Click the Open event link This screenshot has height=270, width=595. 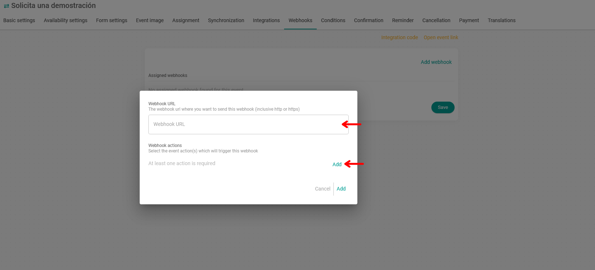pyautogui.click(x=441, y=37)
